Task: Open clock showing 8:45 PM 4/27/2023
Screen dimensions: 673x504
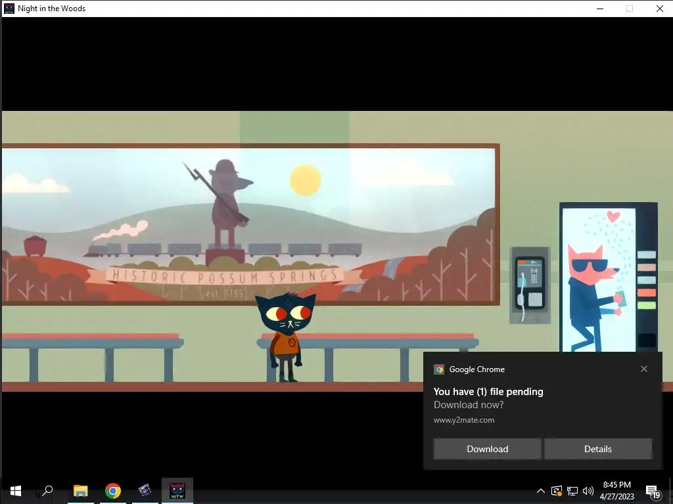Action: click(616, 491)
